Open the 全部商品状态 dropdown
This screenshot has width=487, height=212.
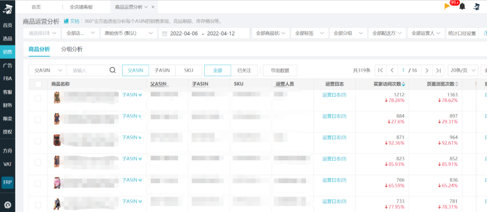[x=271, y=33]
